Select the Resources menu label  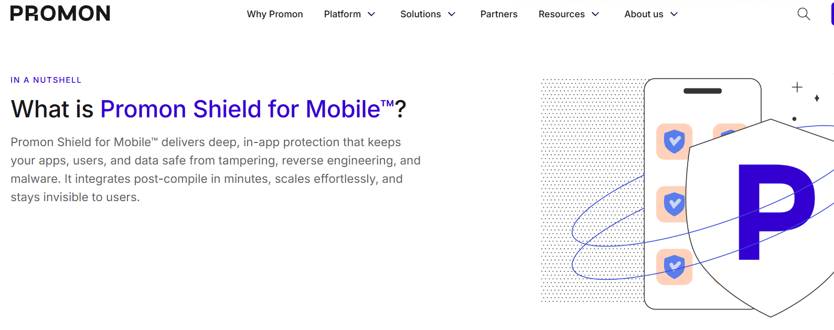[x=562, y=14]
